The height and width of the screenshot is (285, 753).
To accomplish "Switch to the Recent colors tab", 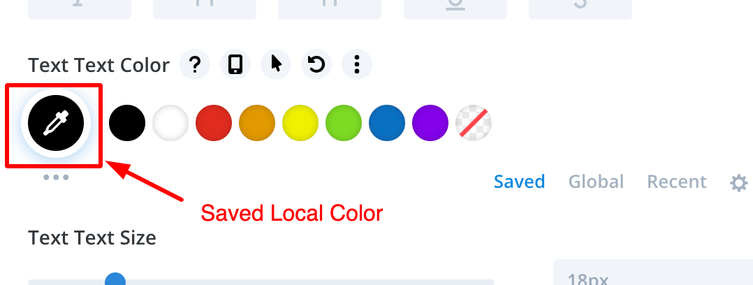I will (677, 182).
